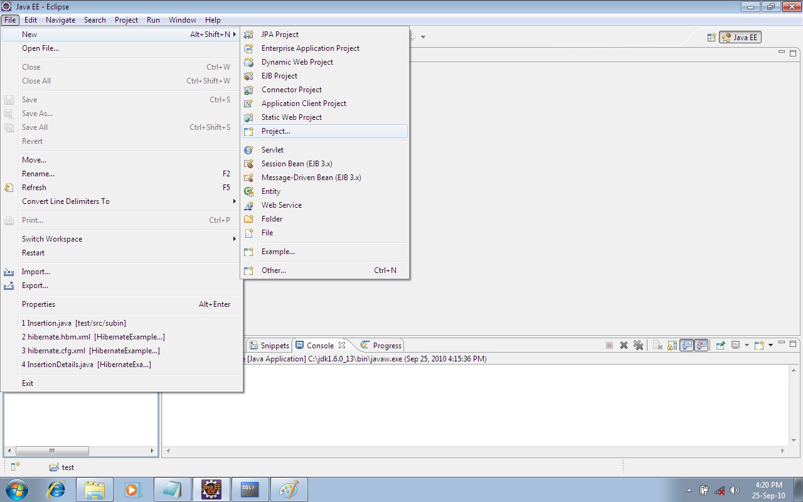Toggle Scroll Lock in the Console
803x502 pixels.
pyautogui.click(x=671, y=344)
